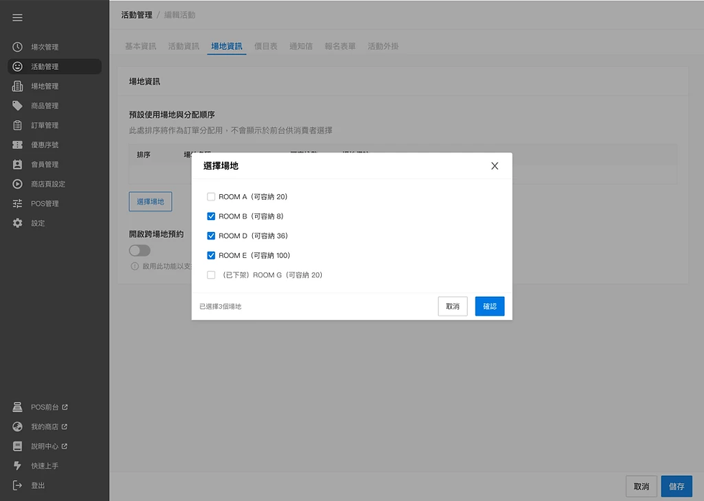Image resolution: width=704 pixels, height=501 pixels.
Task: Click the clipboard icon for 訂單管理
Action: coord(17,125)
